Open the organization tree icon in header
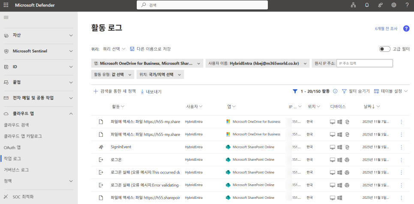 353,5
